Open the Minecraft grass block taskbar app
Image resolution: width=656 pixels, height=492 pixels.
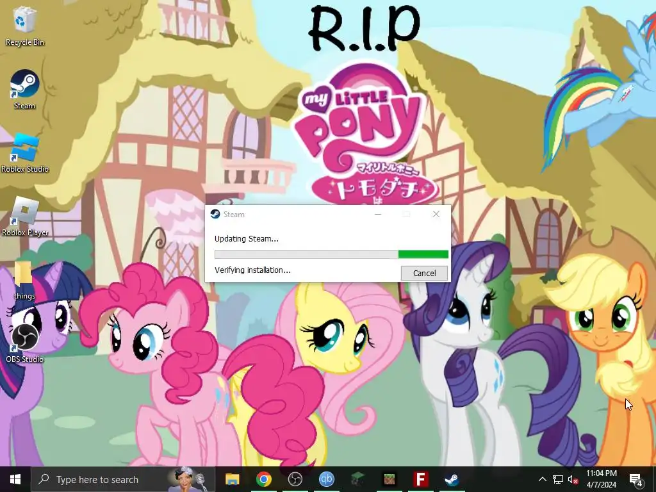point(389,479)
